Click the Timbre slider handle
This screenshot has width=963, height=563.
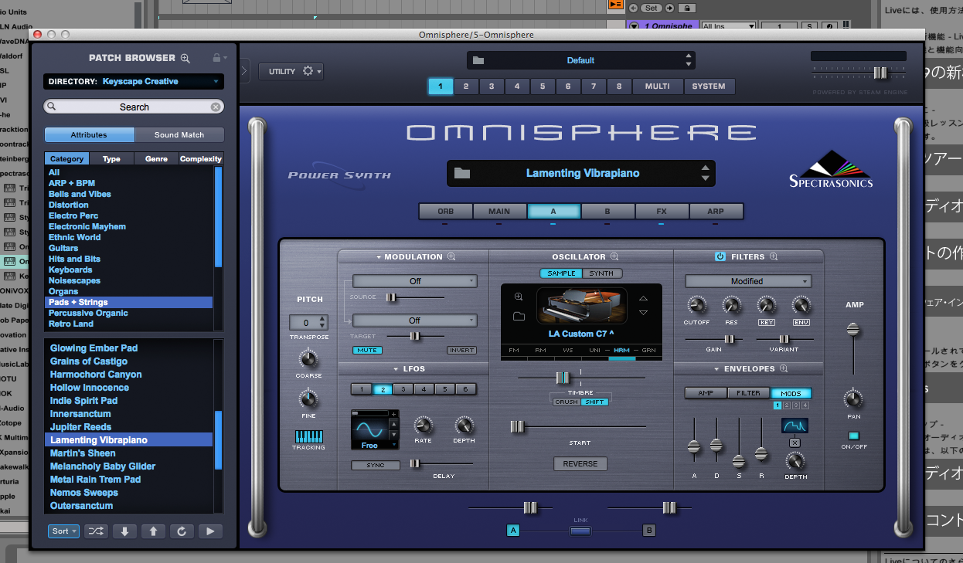click(x=563, y=378)
